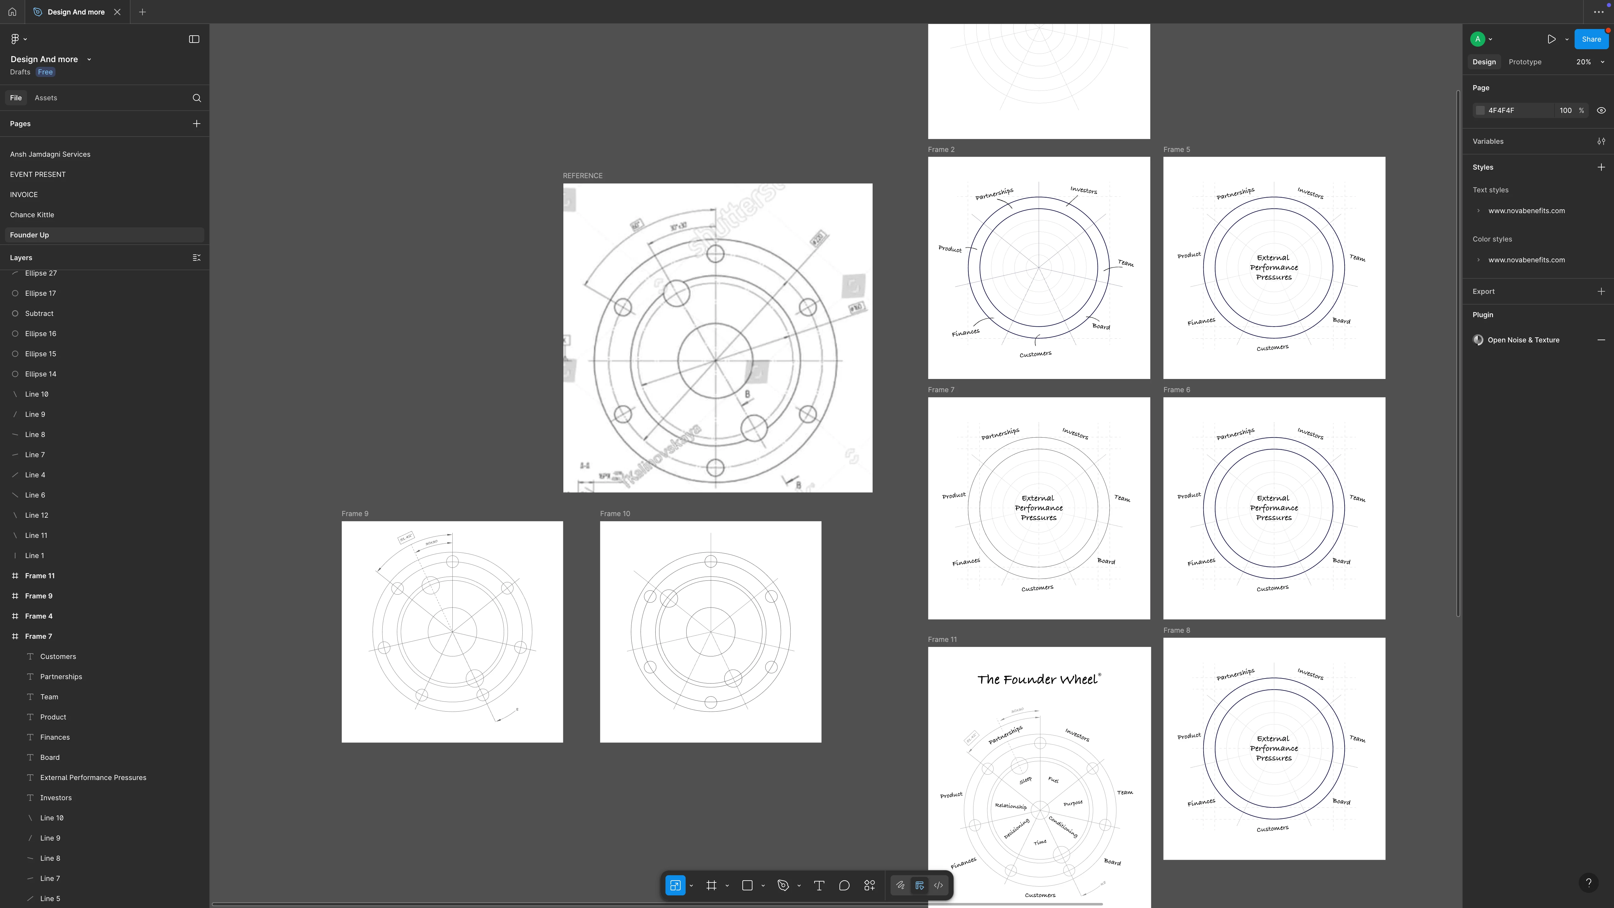Open the Figma home icon
Screen dimensions: 1614x908
pos(12,12)
